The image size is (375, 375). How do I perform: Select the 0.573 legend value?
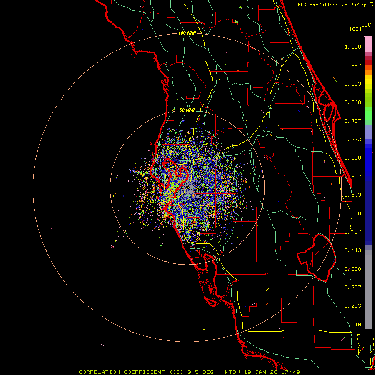coord(353,195)
